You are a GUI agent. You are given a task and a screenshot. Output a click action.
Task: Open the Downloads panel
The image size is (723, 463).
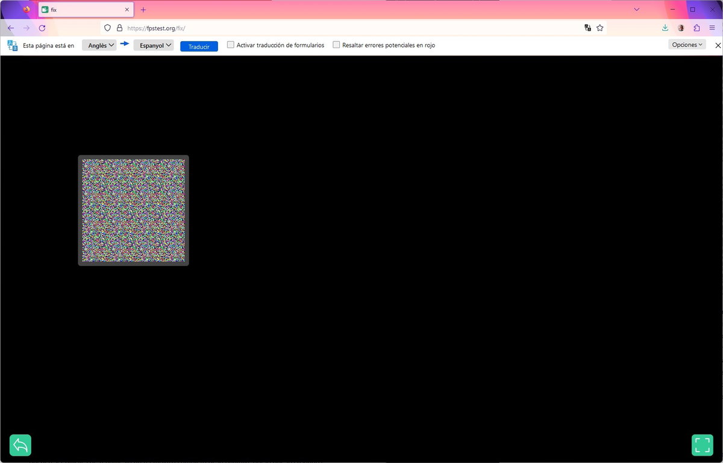click(665, 28)
